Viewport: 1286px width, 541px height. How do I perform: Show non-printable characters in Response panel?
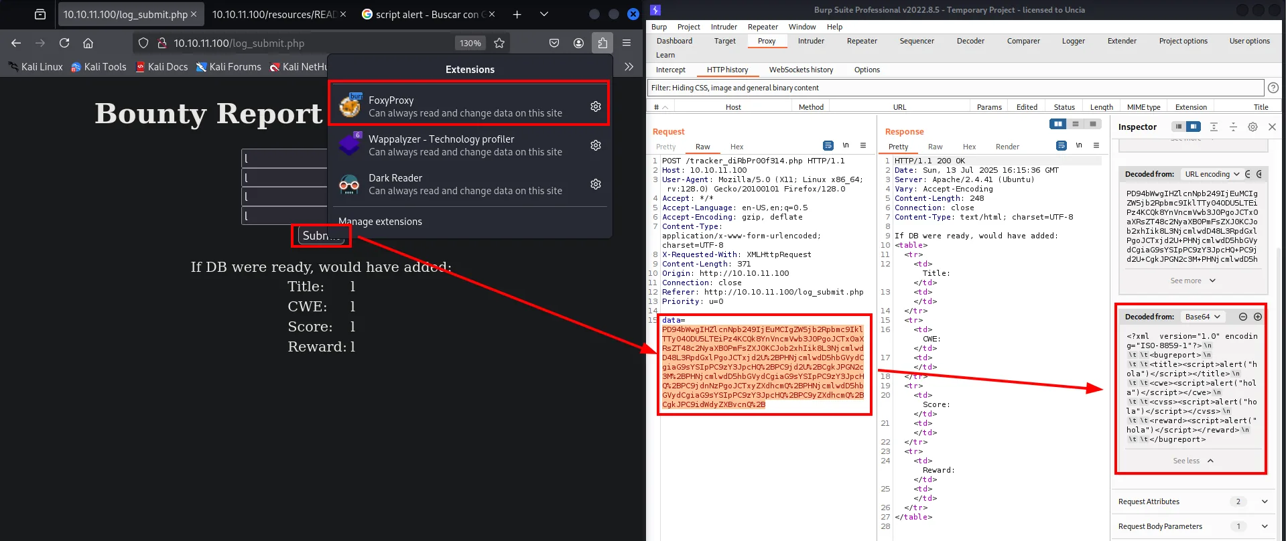pyautogui.click(x=1079, y=146)
